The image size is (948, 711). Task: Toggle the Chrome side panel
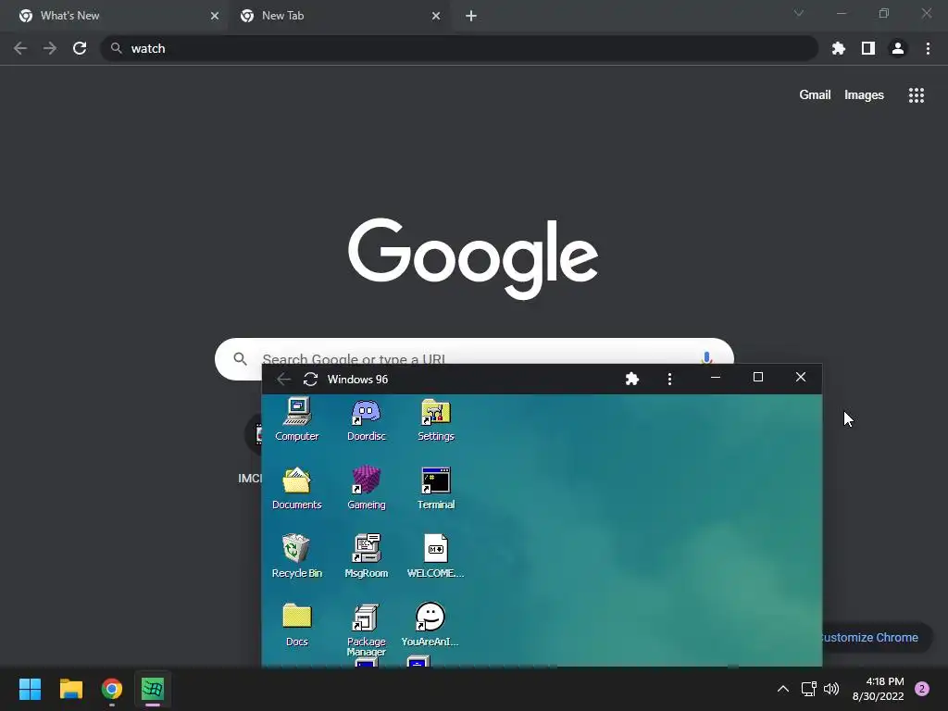868,48
